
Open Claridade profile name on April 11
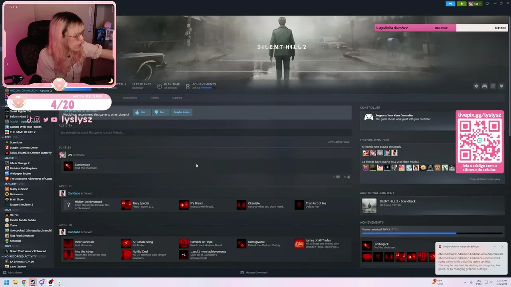point(73,193)
